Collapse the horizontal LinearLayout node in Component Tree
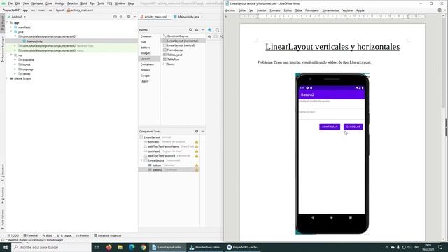 click(141, 160)
